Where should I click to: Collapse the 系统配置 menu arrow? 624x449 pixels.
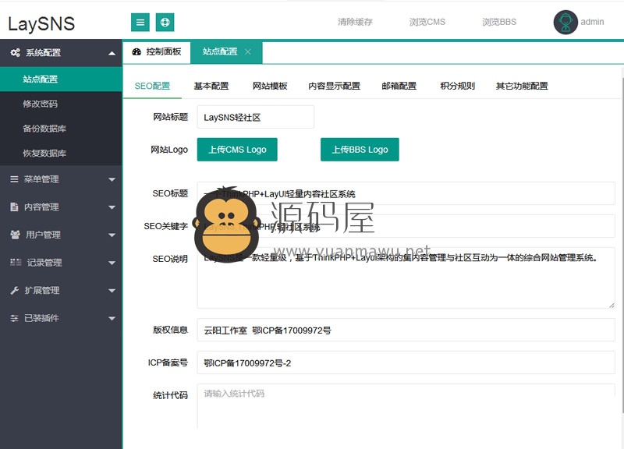coord(112,53)
